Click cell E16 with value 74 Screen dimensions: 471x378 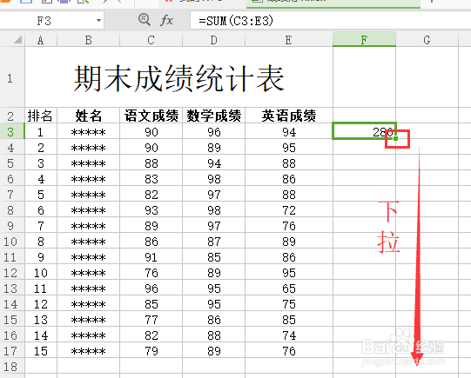(289, 335)
